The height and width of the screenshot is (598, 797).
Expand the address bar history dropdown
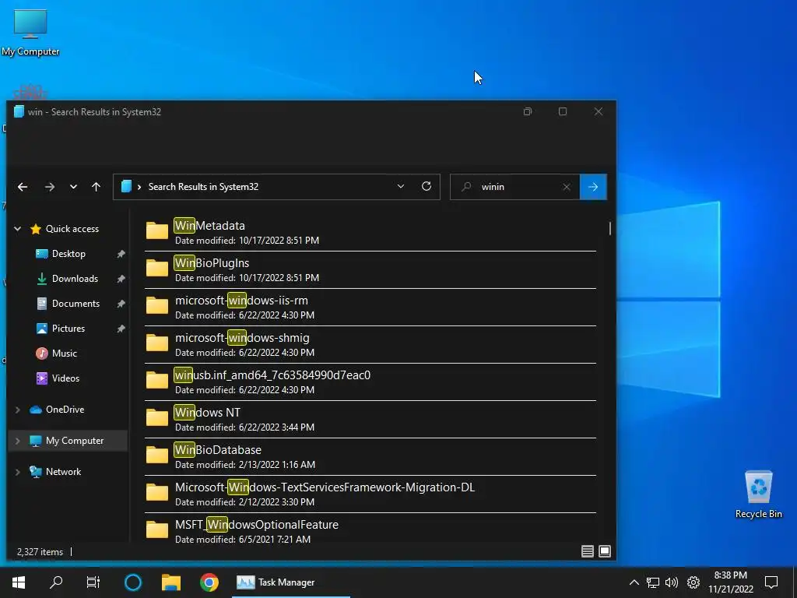pos(401,187)
